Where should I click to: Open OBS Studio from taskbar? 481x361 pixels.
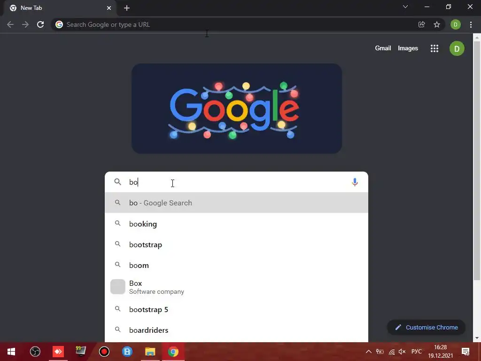(35, 352)
